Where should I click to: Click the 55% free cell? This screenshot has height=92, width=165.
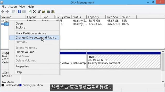[125, 21]
